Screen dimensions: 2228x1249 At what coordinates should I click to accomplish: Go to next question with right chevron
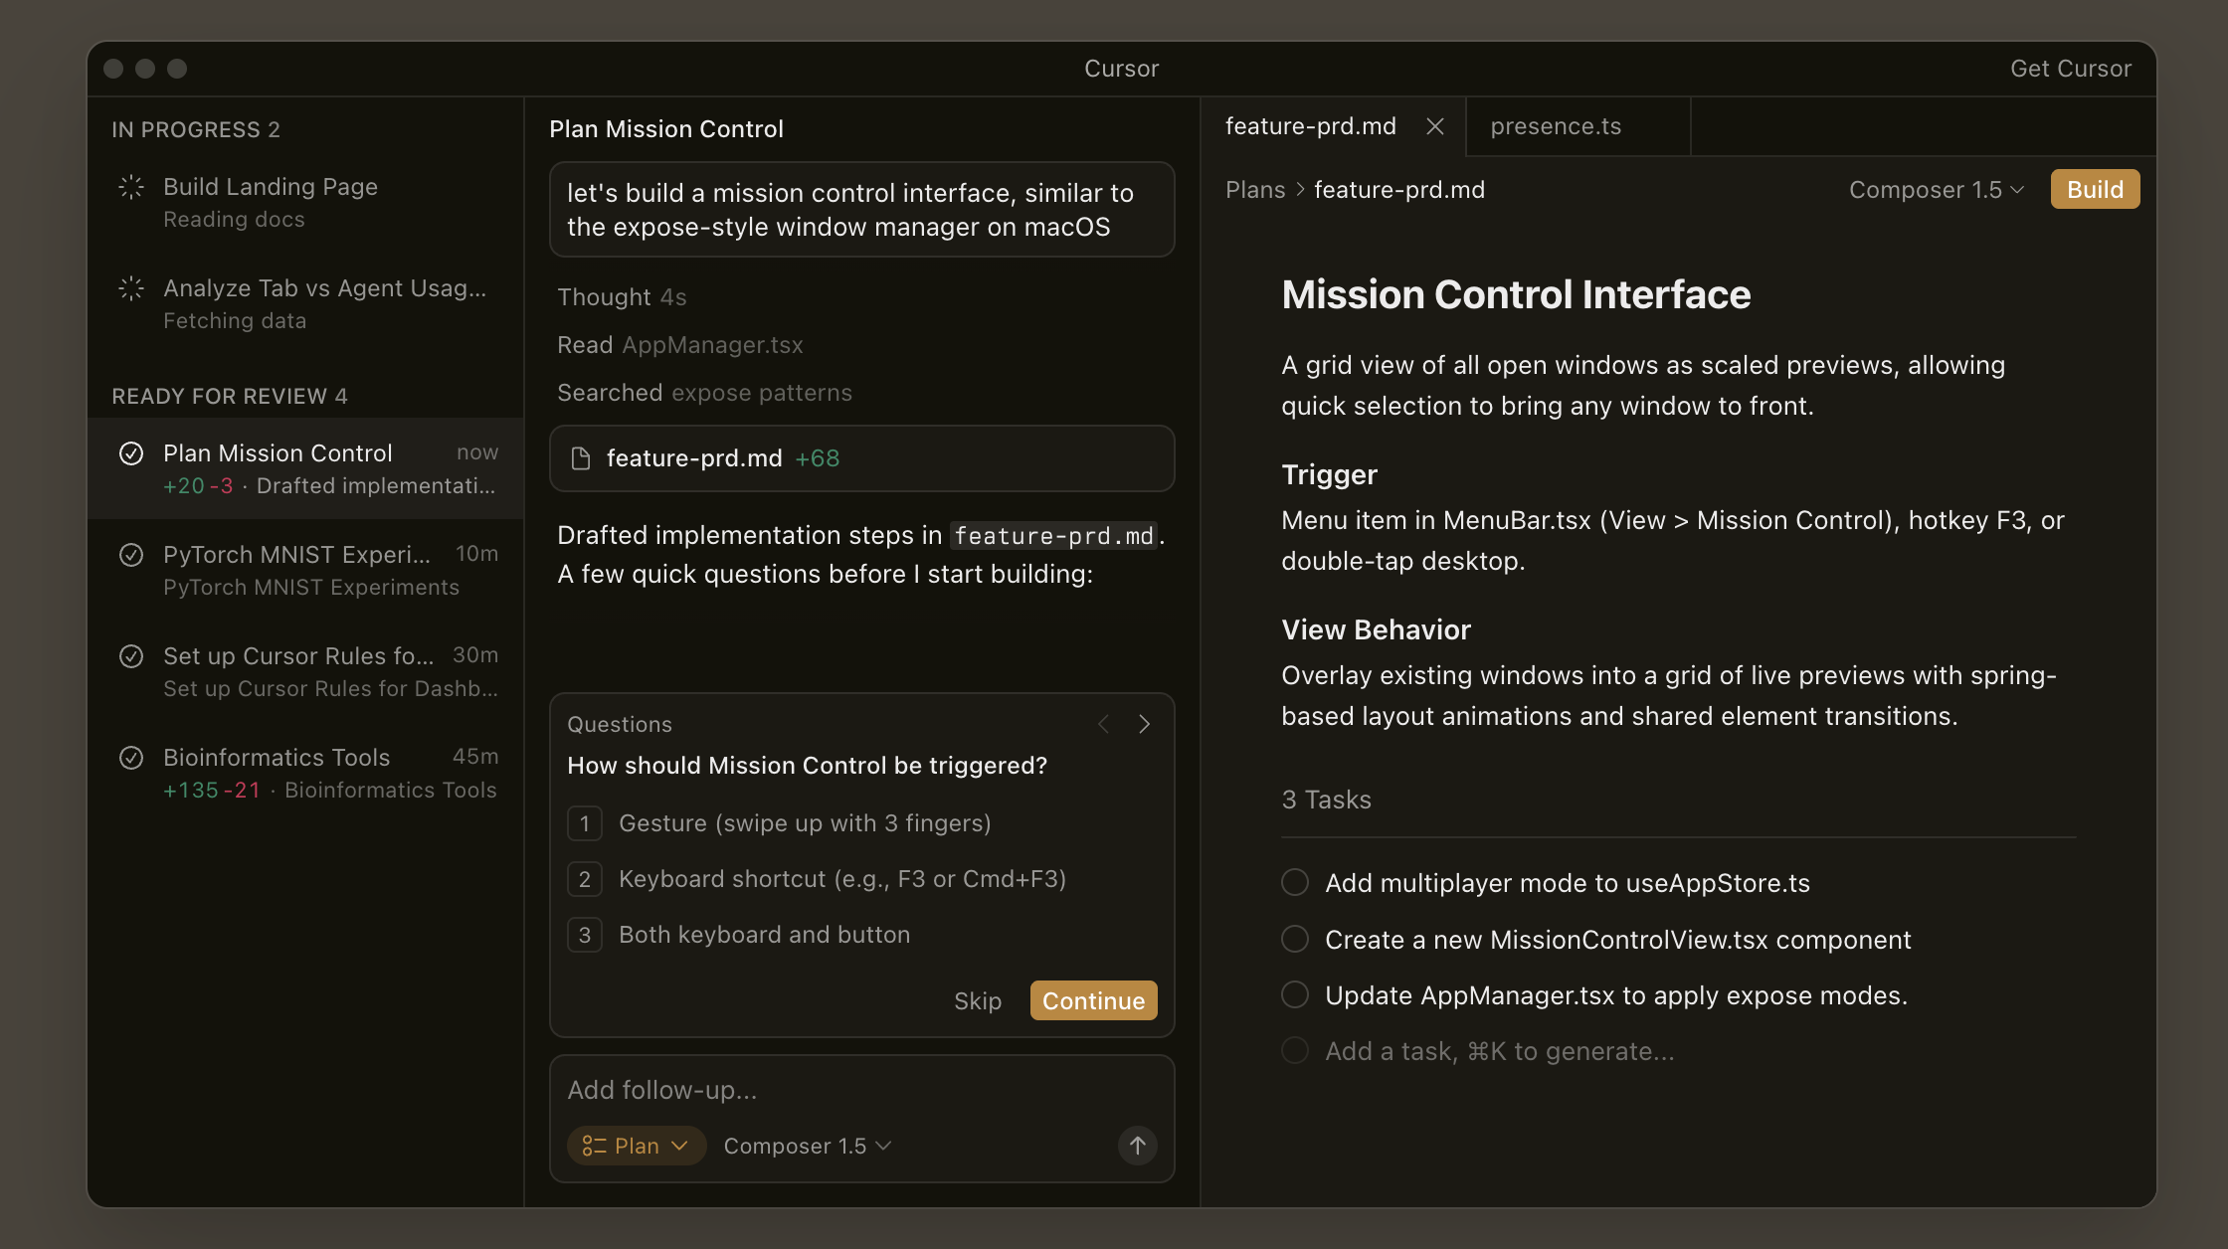pos(1144,724)
